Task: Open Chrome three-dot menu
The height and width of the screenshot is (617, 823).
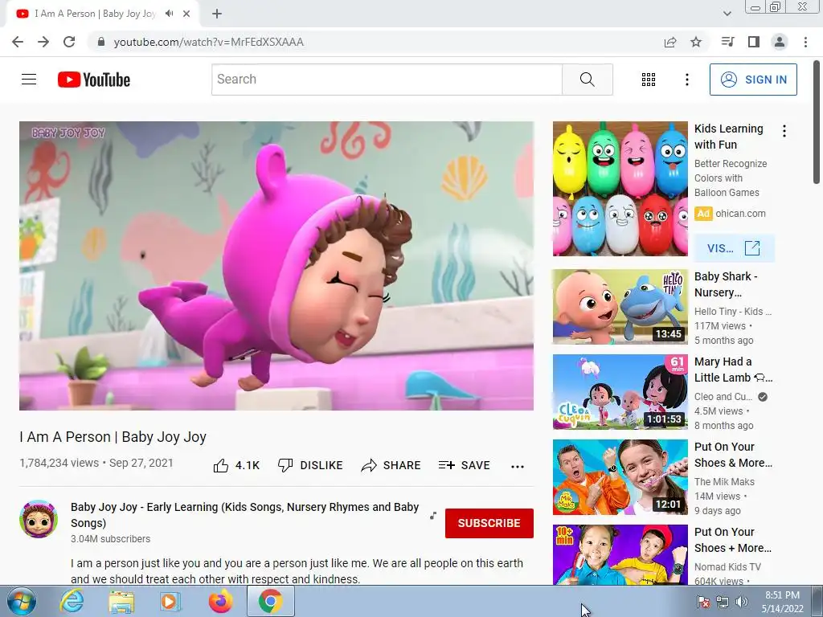Action: click(x=805, y=42)
